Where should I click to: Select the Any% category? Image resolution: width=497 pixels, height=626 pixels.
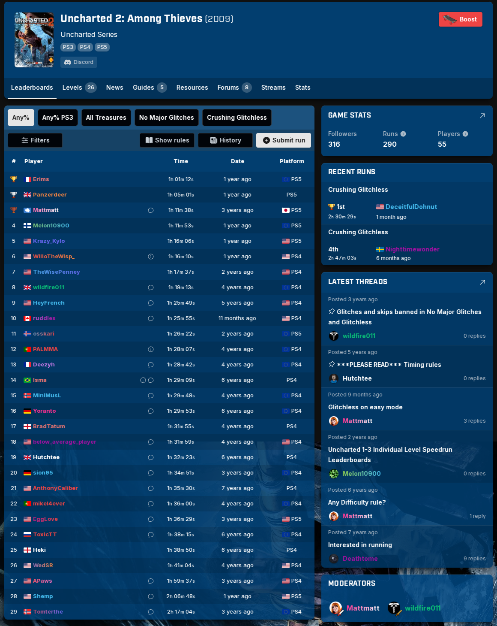(21, 118)
